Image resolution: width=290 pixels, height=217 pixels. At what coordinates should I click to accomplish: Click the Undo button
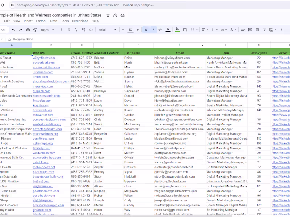(14, 30)
